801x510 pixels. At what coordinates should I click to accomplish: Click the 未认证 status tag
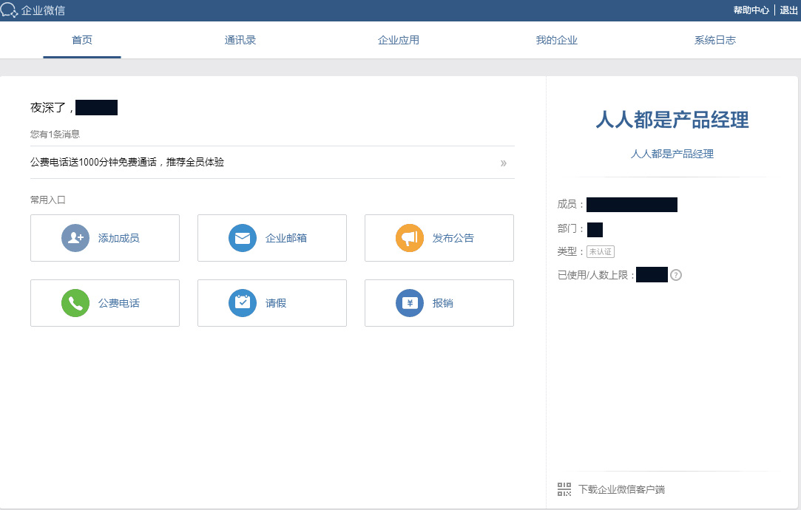coord(600,251)
